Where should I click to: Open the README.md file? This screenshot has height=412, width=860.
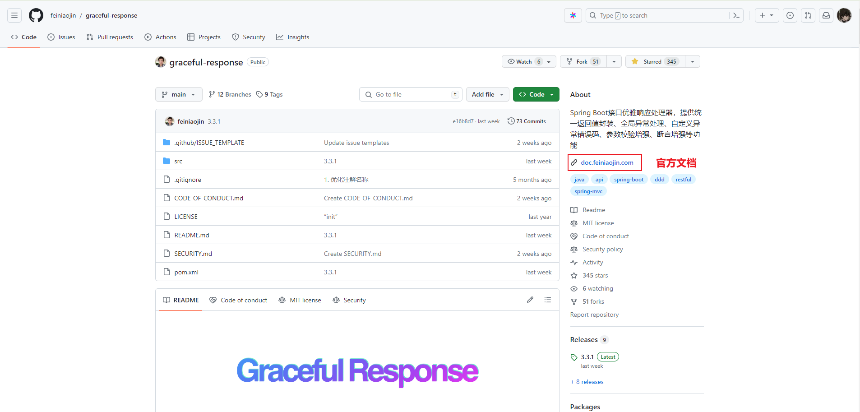[192, 235]
